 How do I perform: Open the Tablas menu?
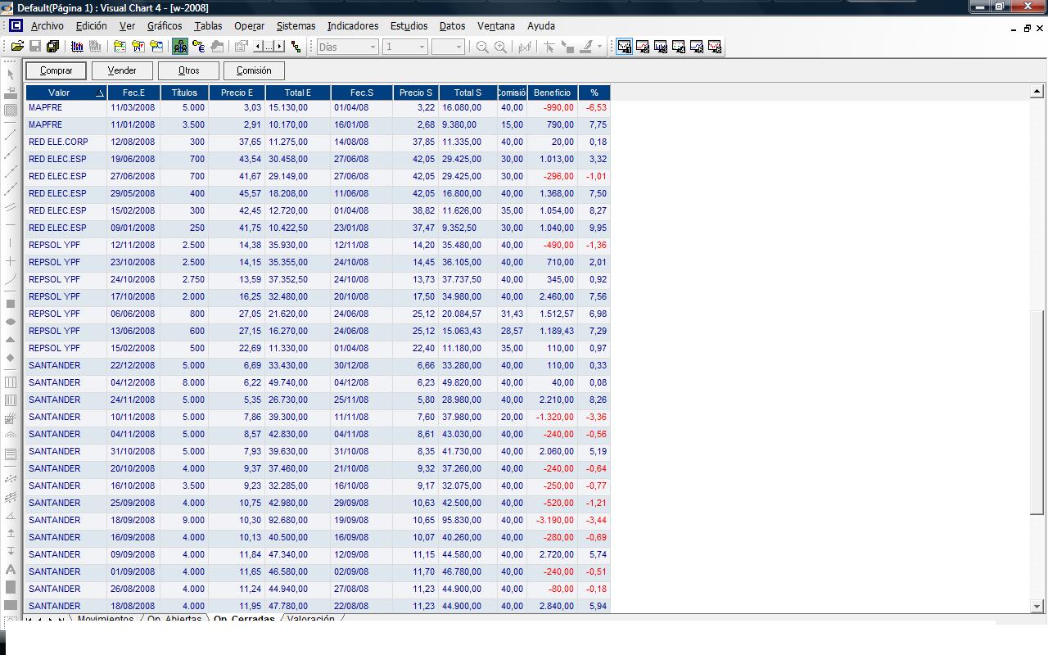pyautogui.click(x=208, y=26)
